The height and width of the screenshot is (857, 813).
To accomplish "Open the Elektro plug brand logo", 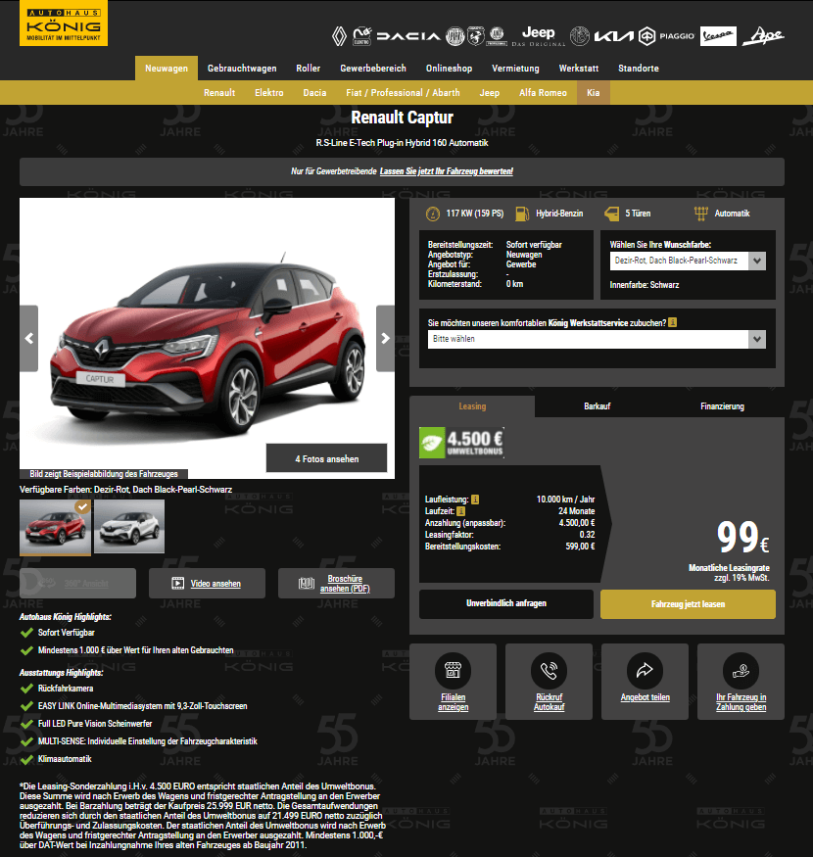I will [x=362, y=36].
